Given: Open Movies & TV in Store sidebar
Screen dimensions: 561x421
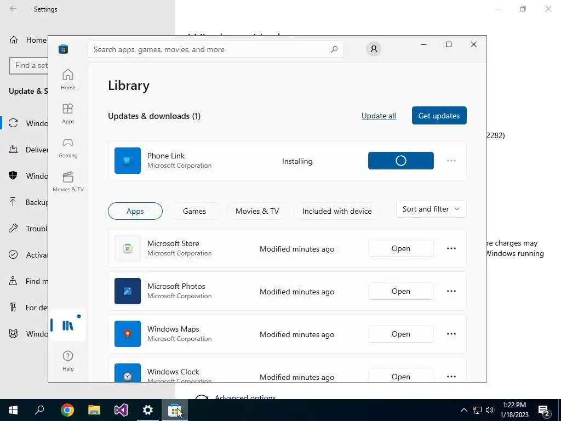Looking at the screenshot, I should pos(68,181).
